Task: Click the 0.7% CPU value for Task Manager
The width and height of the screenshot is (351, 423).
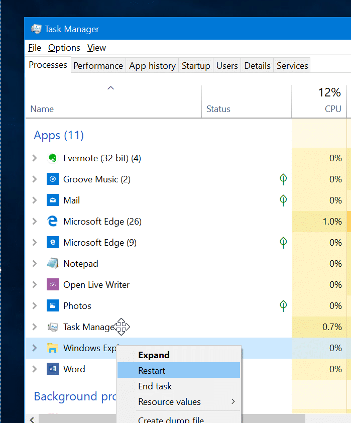Action: 332,327
